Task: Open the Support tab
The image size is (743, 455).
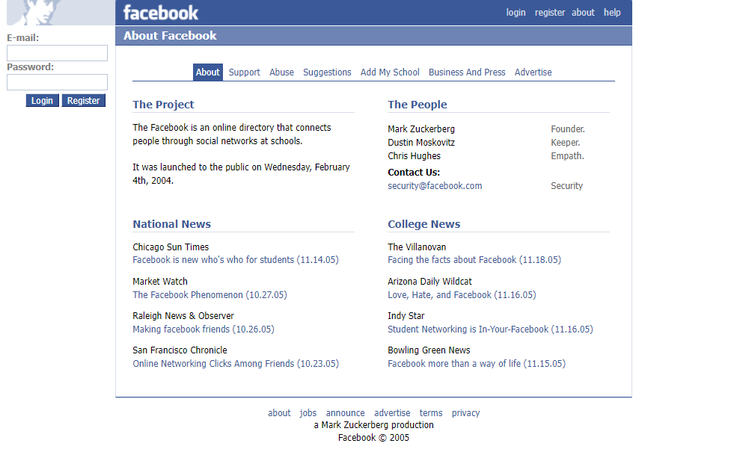Action: [245, 72]
